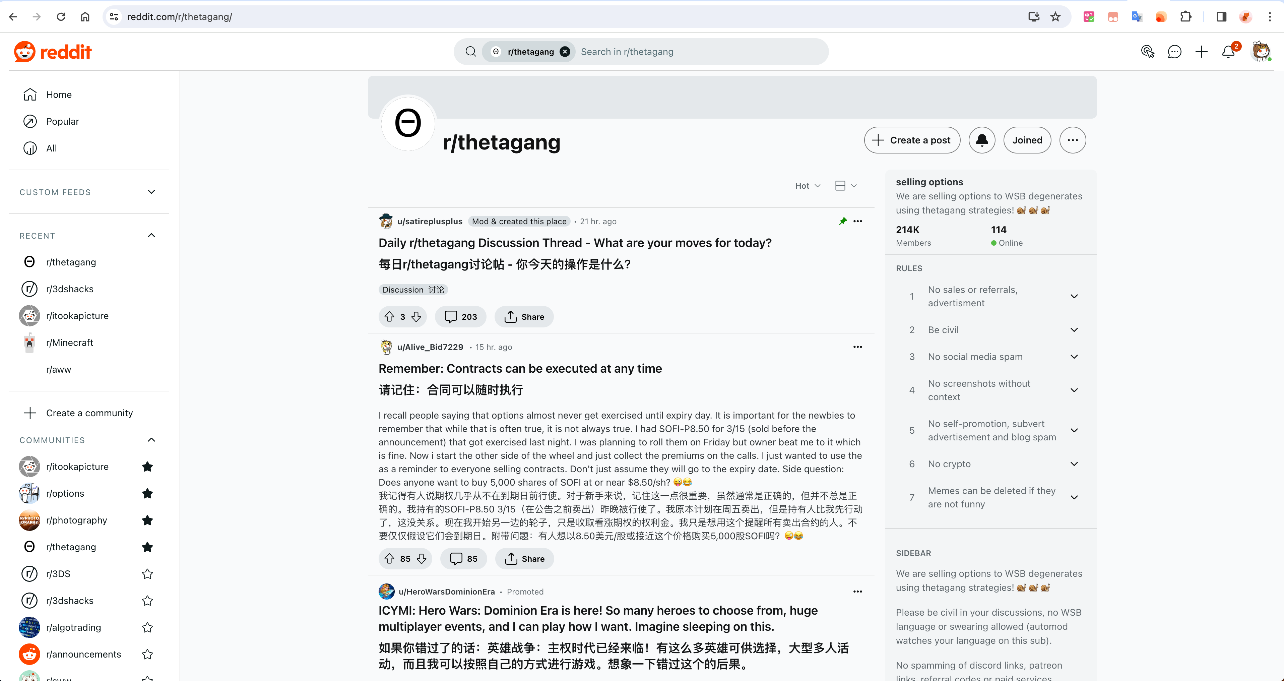Open community three-dot options button
The height and width of the screenshot is (681, 1284).
coord(1073,140)
